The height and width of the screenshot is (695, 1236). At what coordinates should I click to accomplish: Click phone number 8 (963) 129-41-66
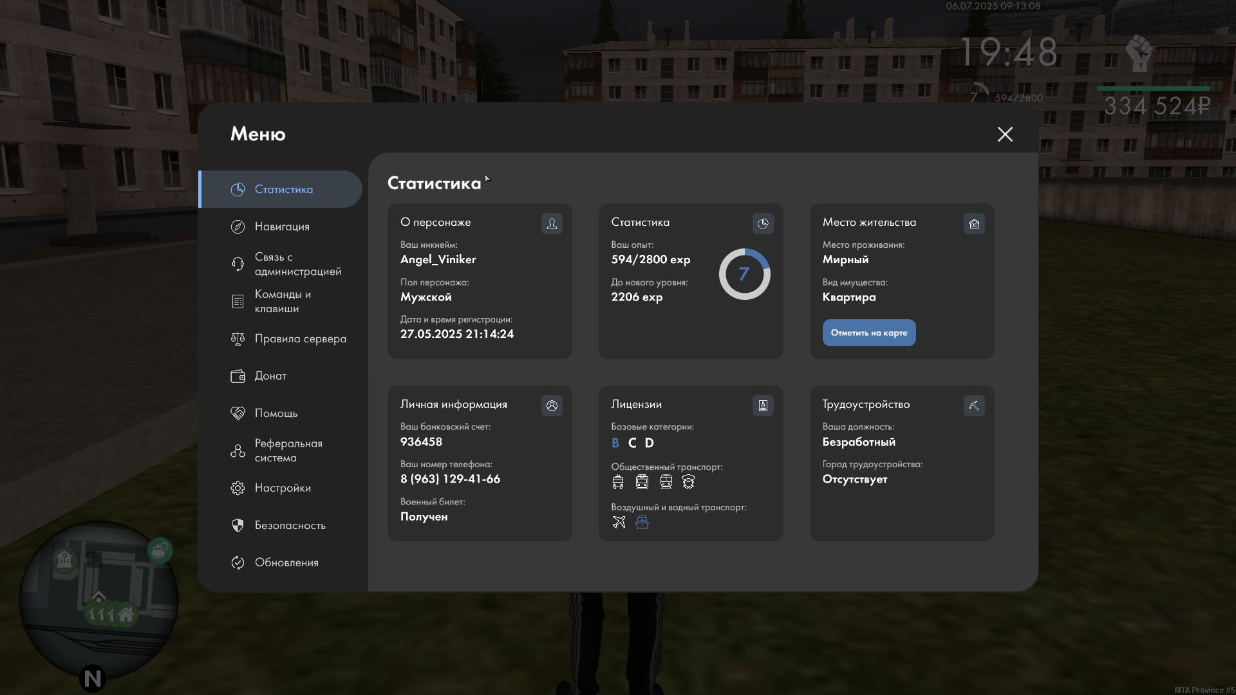[x=450, y=479]
